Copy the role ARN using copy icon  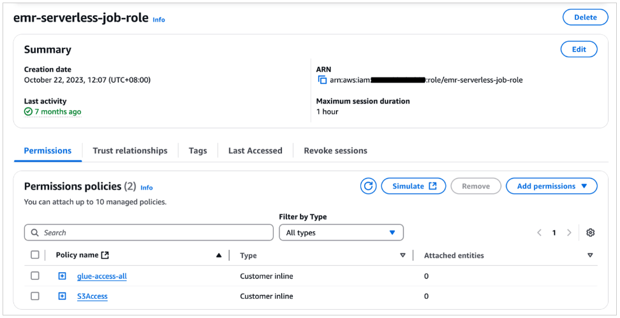click(322, 80)
